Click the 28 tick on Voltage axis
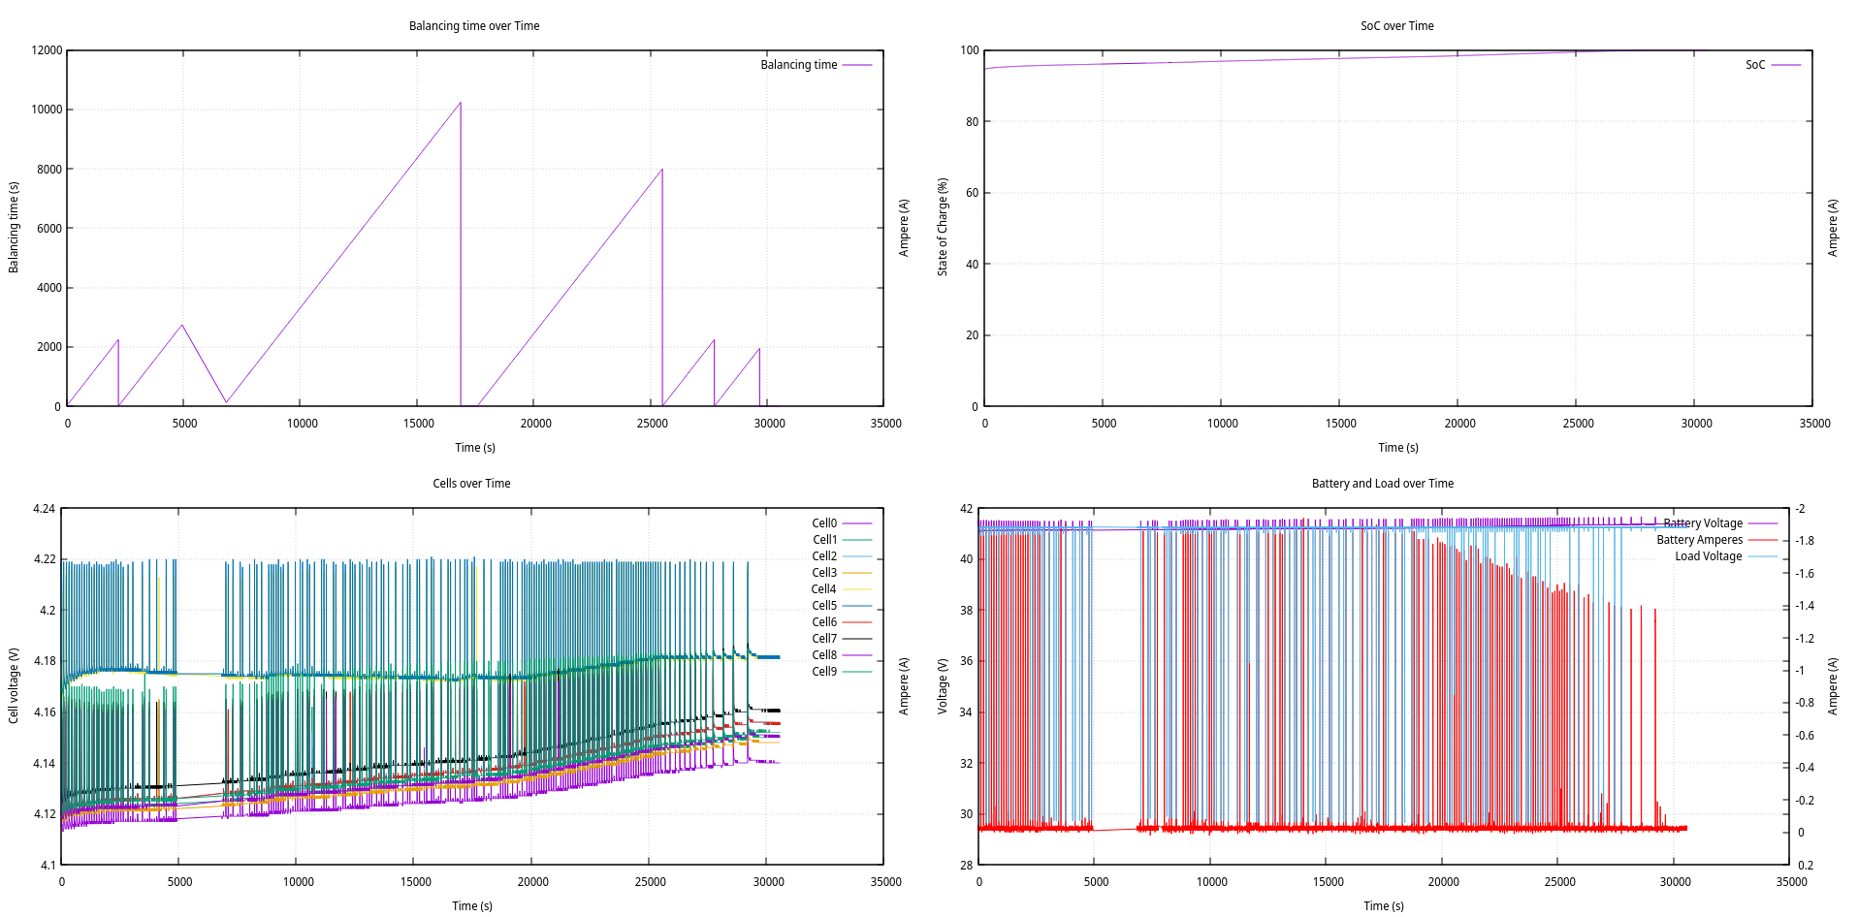The width and height of the screenshot is (1858, 917). point(966,866)
